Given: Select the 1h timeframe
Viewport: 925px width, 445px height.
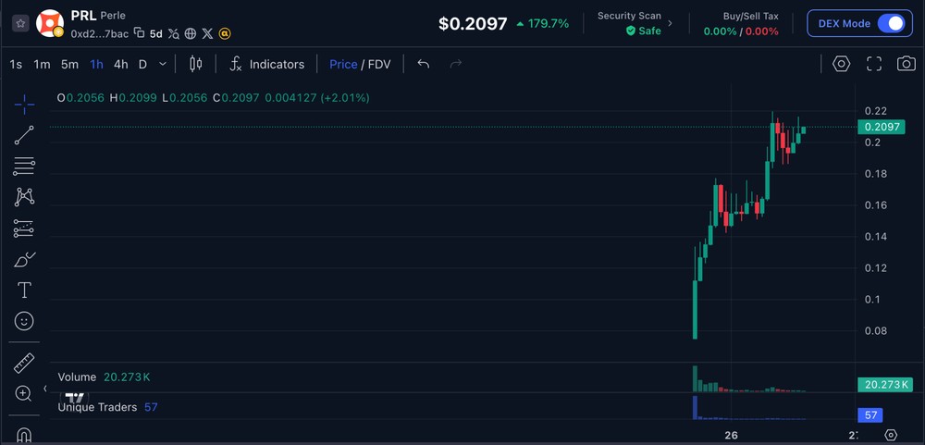Looking at the screenshot, I should [97, 65].
